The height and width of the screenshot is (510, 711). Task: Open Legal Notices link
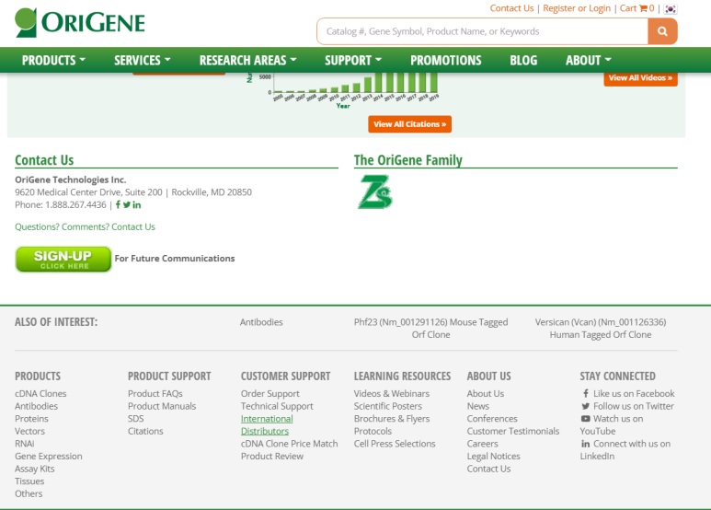[x=493, y=456]
